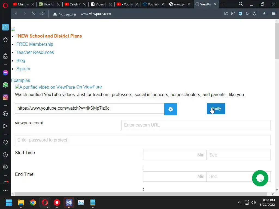Focus the Enter custom URL field
The image size is (279, 209).
click(196, 125)
